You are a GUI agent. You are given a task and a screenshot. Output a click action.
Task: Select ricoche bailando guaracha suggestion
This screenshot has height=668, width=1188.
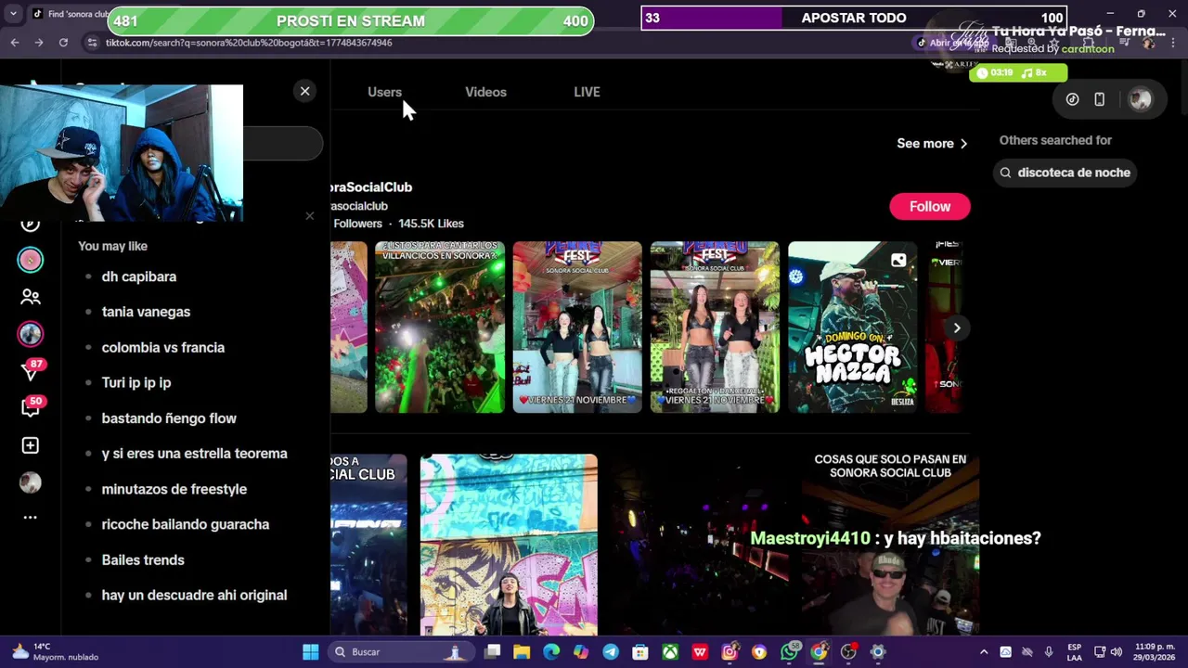pos(186,524)
